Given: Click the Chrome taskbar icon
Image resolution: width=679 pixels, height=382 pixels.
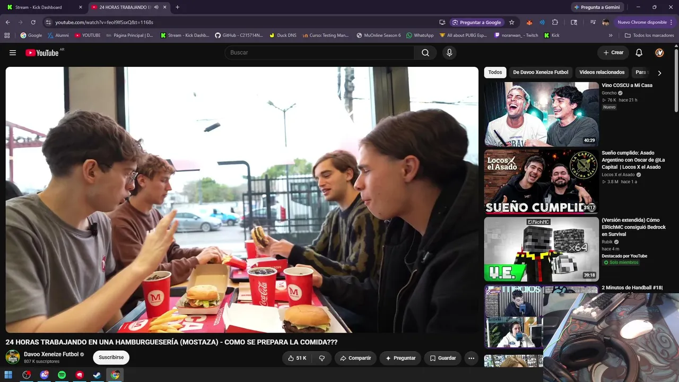Looking at the screenshot, I should 115,375.
